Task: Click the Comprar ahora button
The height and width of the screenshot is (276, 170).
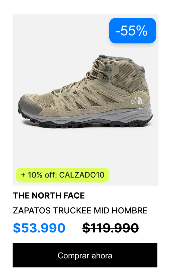Action: (85, 255)
